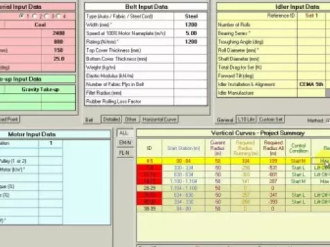This screenshot has height=247, width=330.
Task: Click the FL-N filter button
Action: coord(125,153)
